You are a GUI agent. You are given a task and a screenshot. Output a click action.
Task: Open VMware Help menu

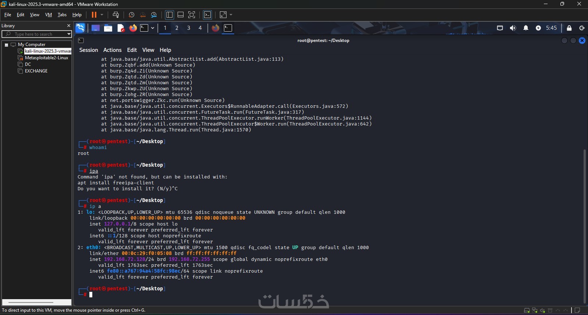pos(77,15)
